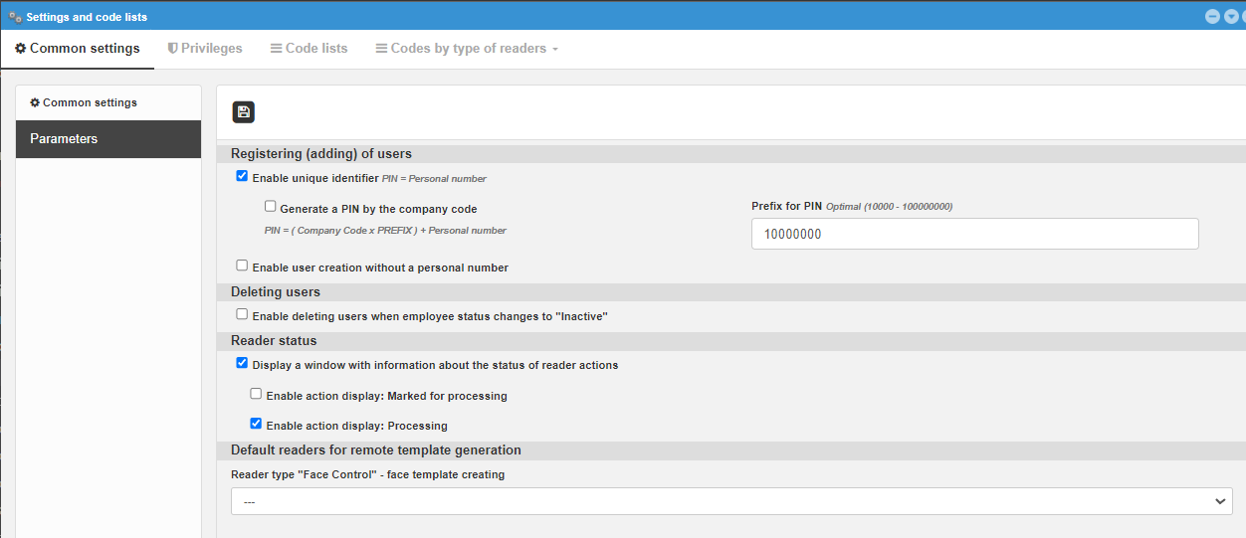
Task: Click the Registering (adding) of users header
Action: pos(731,154)
